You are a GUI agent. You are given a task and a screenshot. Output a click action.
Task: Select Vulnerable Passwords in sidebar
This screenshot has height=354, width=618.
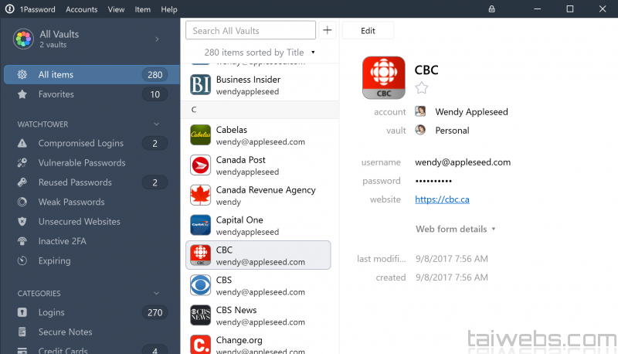point(82,163)
